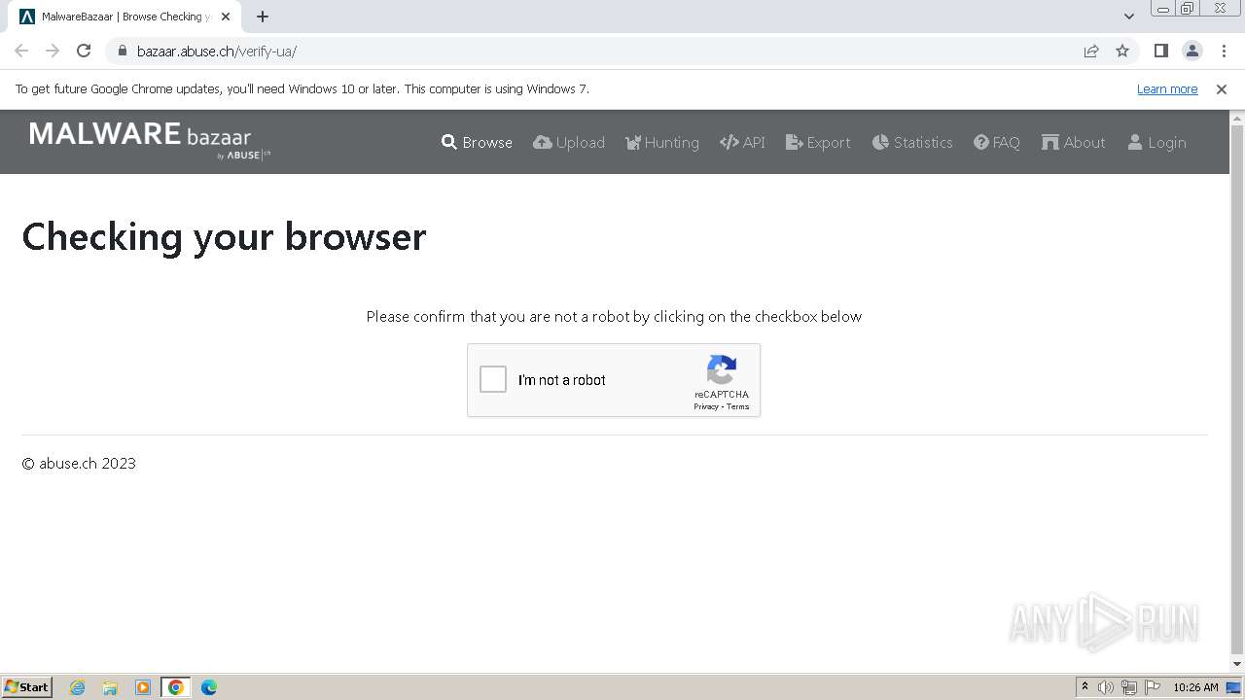Click the browser Forward arrow
Screen dimensions: 1245x700
point(53,51)
